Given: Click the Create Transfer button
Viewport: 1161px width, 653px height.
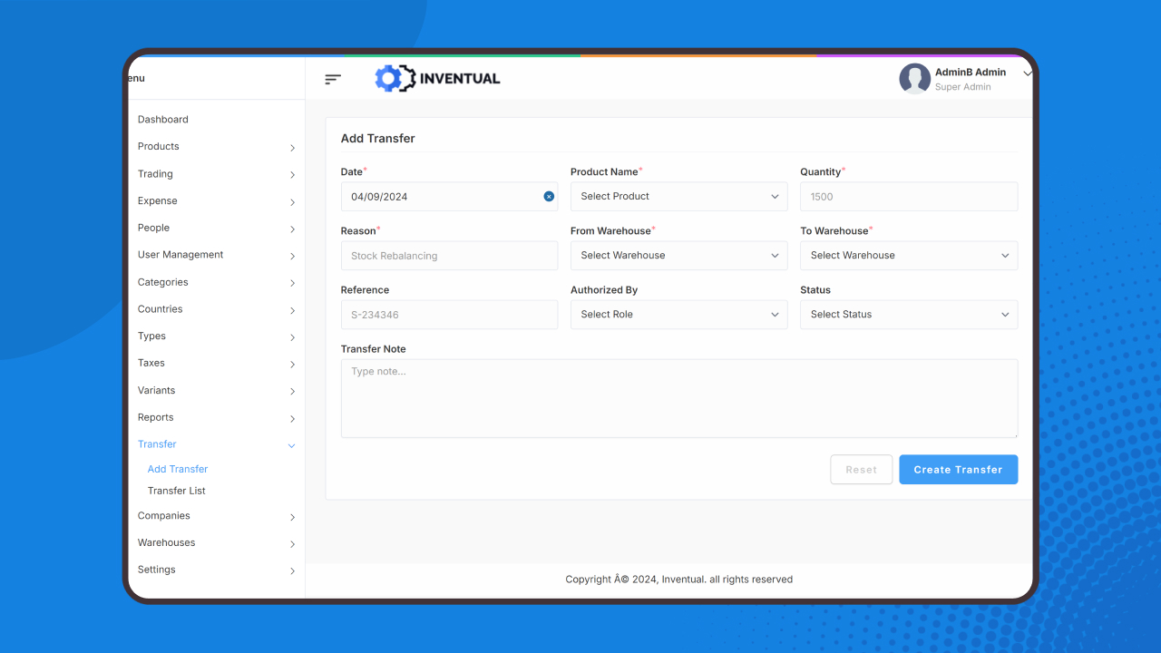Looking at the screenshot, I should tap(958, 469).
